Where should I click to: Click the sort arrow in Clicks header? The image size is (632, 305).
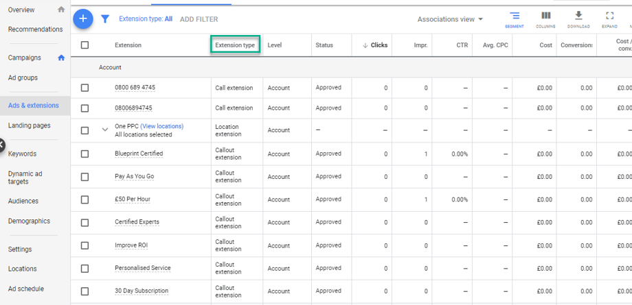tap(365, 45)
